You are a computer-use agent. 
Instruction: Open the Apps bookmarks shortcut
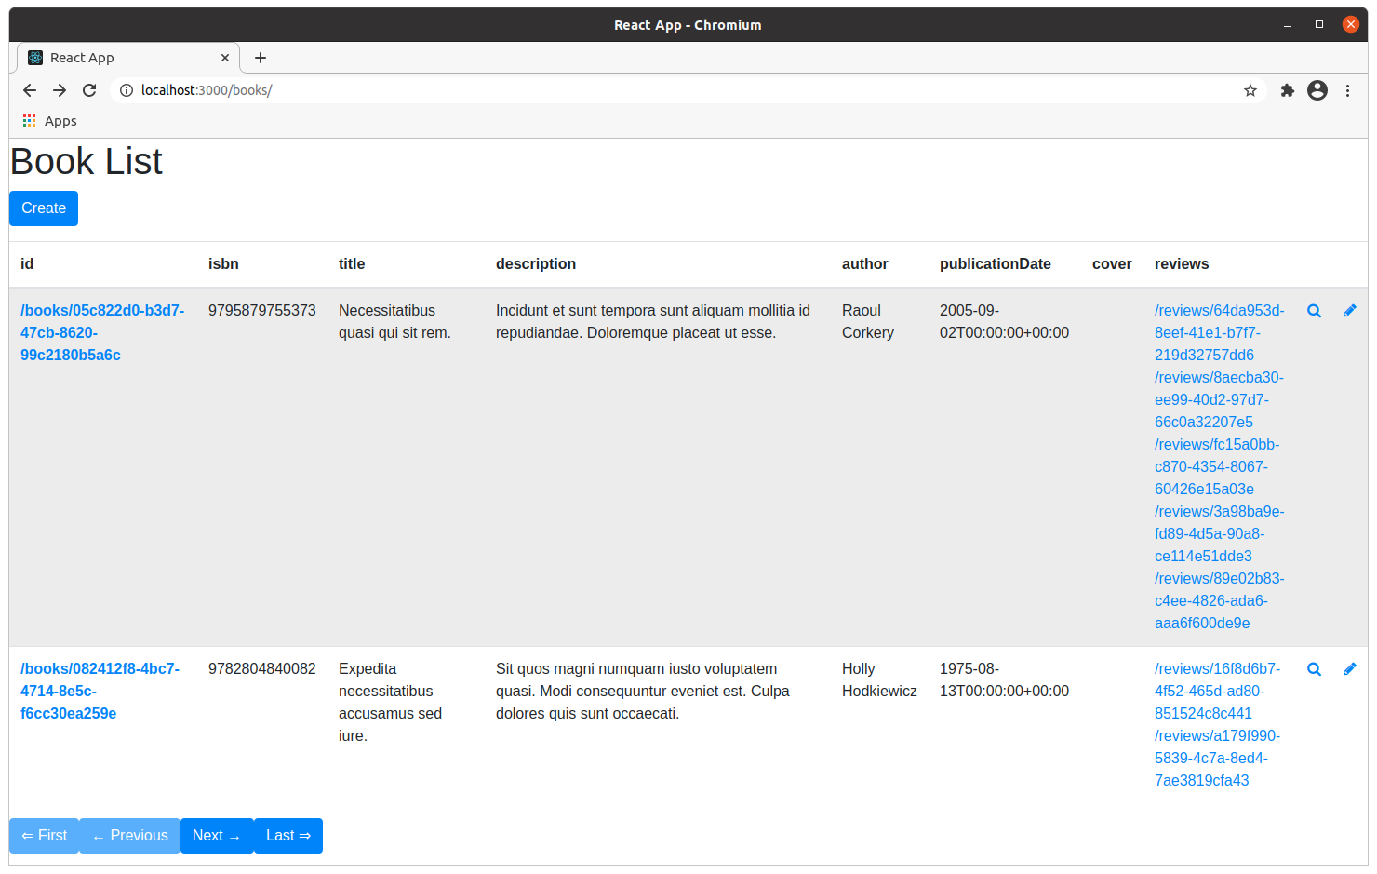pyautogui.click(x=50, y=121)
